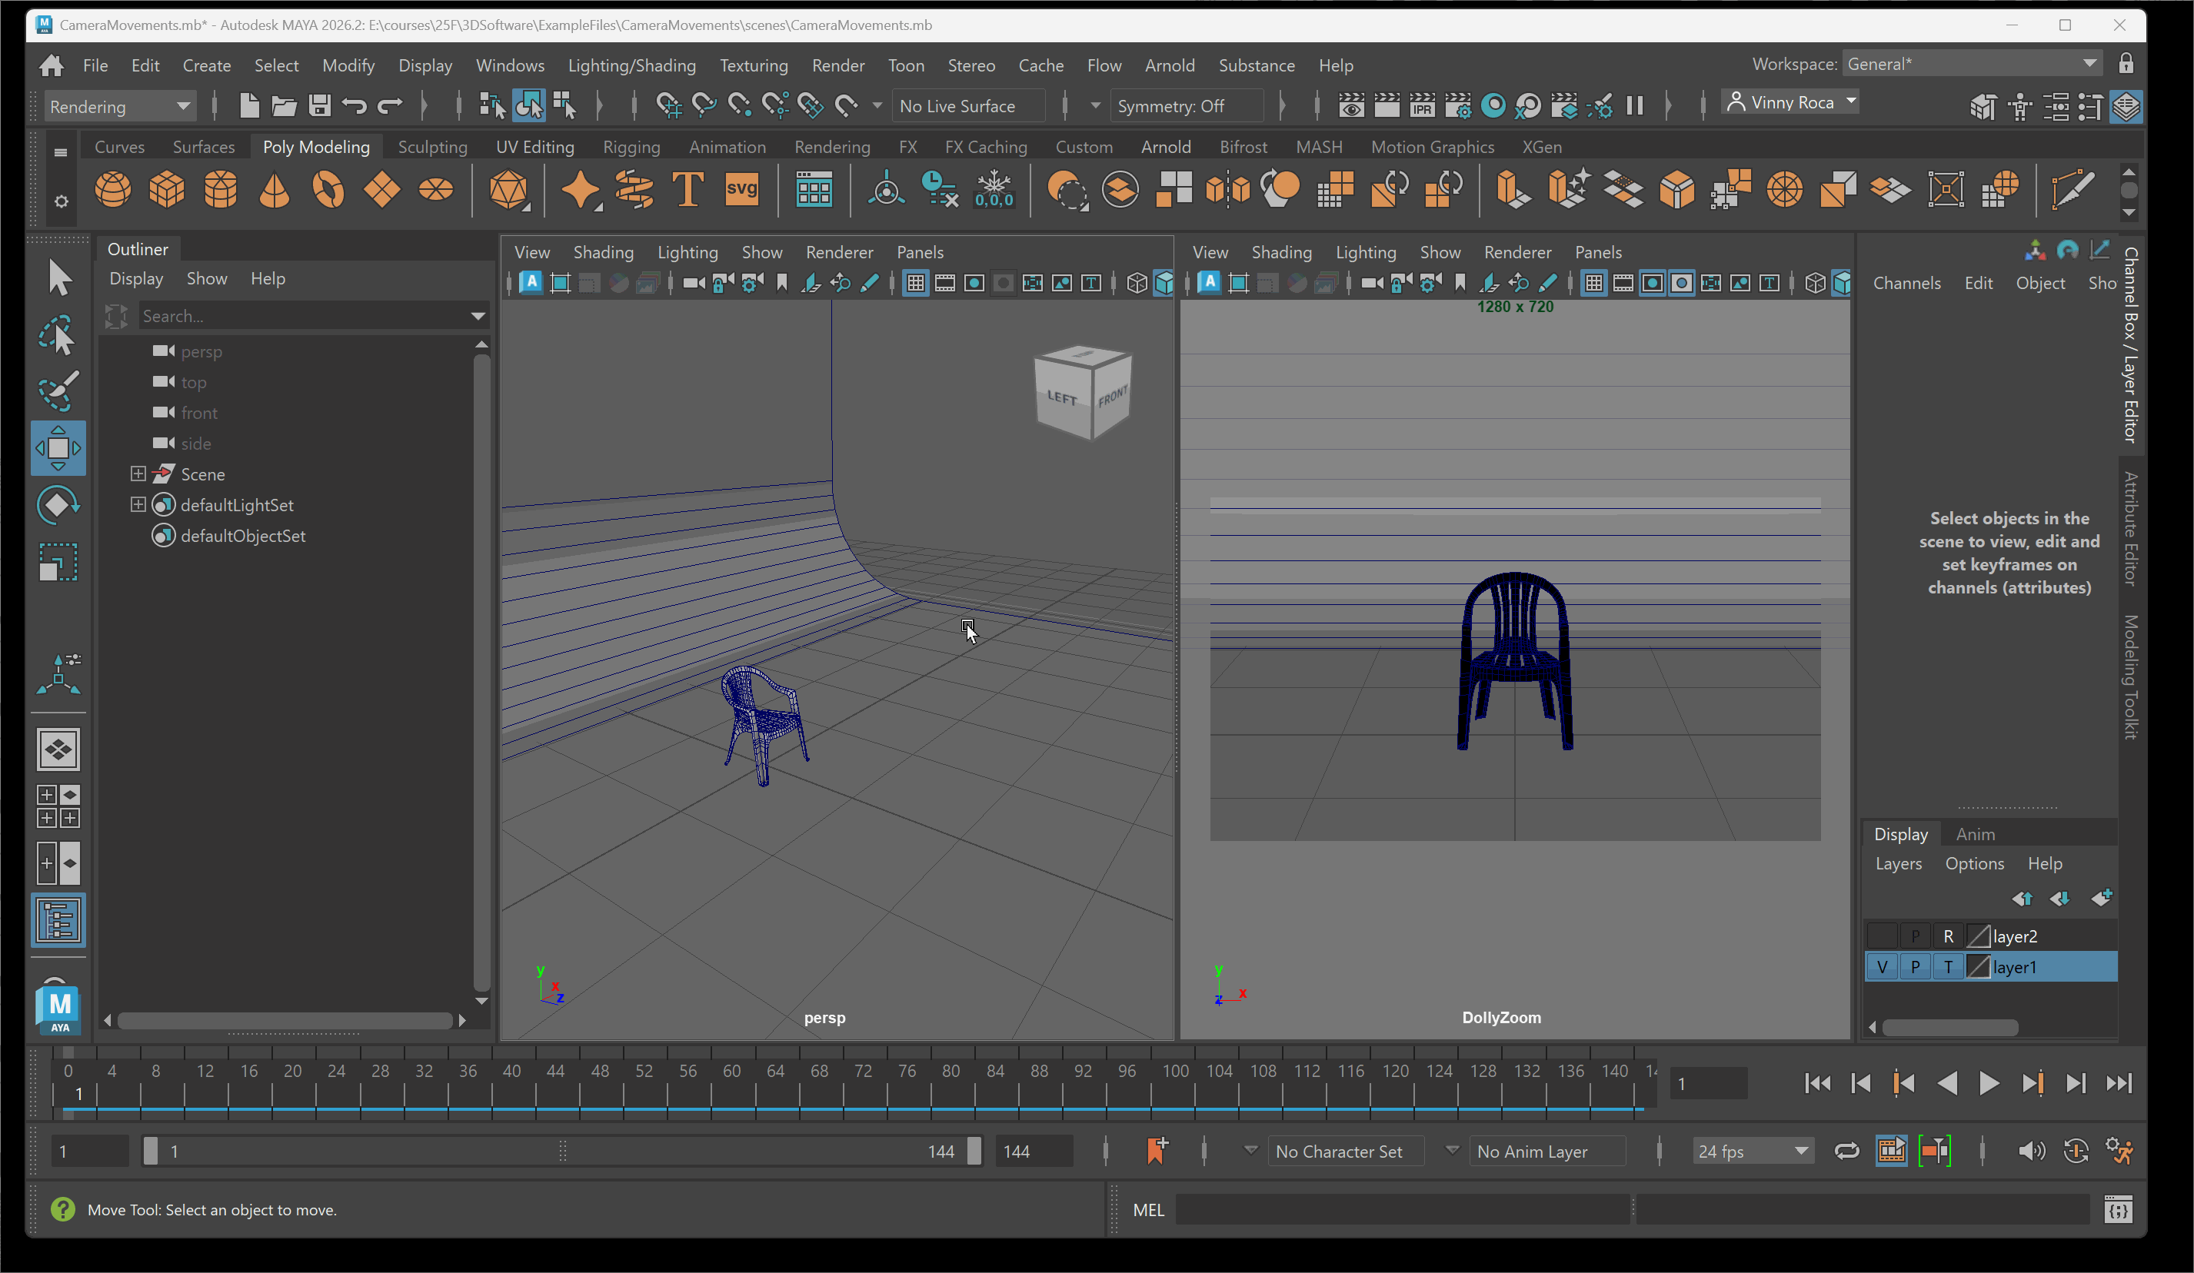
Task: Activate the Rotate tool in toolbox
Action: pos(58,505)
